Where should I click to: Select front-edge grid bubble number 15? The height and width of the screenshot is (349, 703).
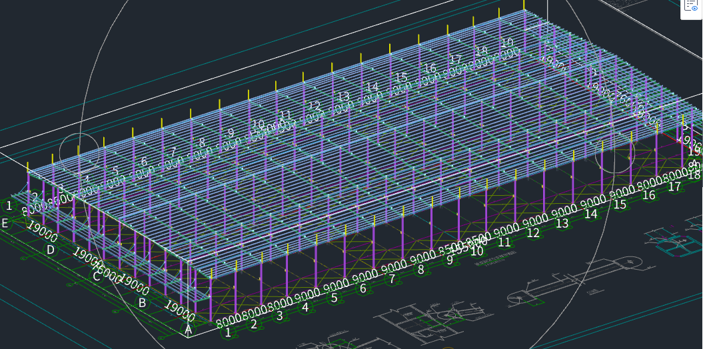pyautogui.click(x=620, y=204)
